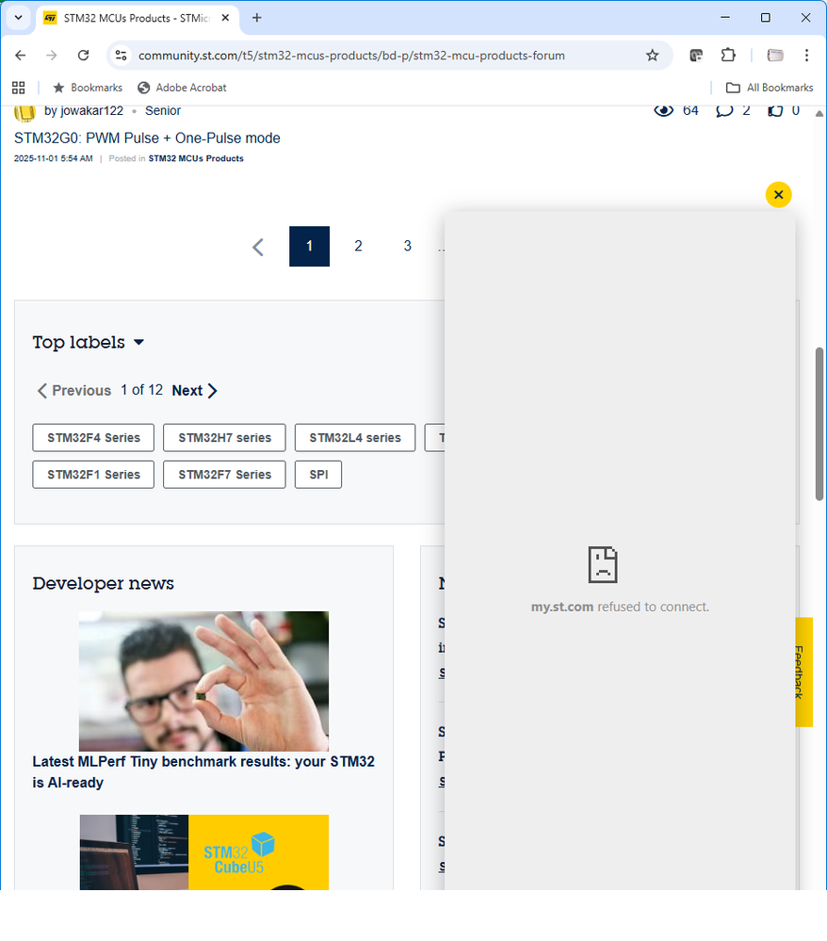
Task: Open the Extensions puzzle icon
Action: tap(728, 56)
